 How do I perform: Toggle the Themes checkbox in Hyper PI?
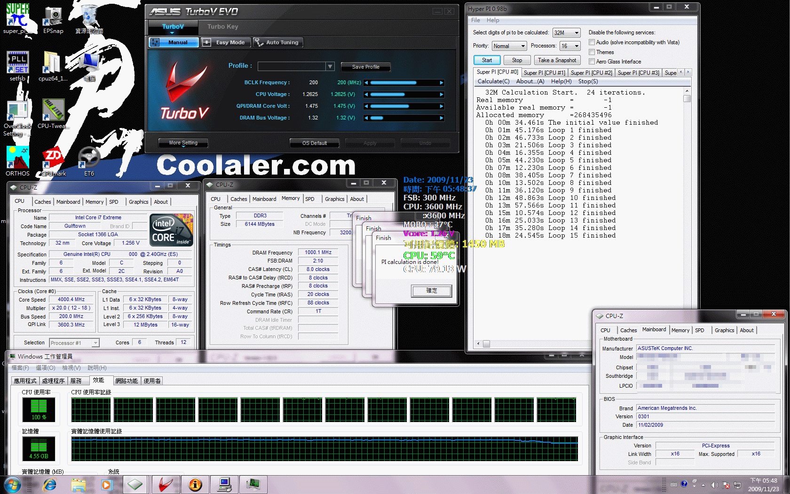click(x=592, y=52)
